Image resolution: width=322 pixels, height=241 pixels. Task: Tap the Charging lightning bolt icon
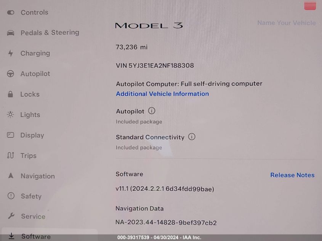(10, 53)
